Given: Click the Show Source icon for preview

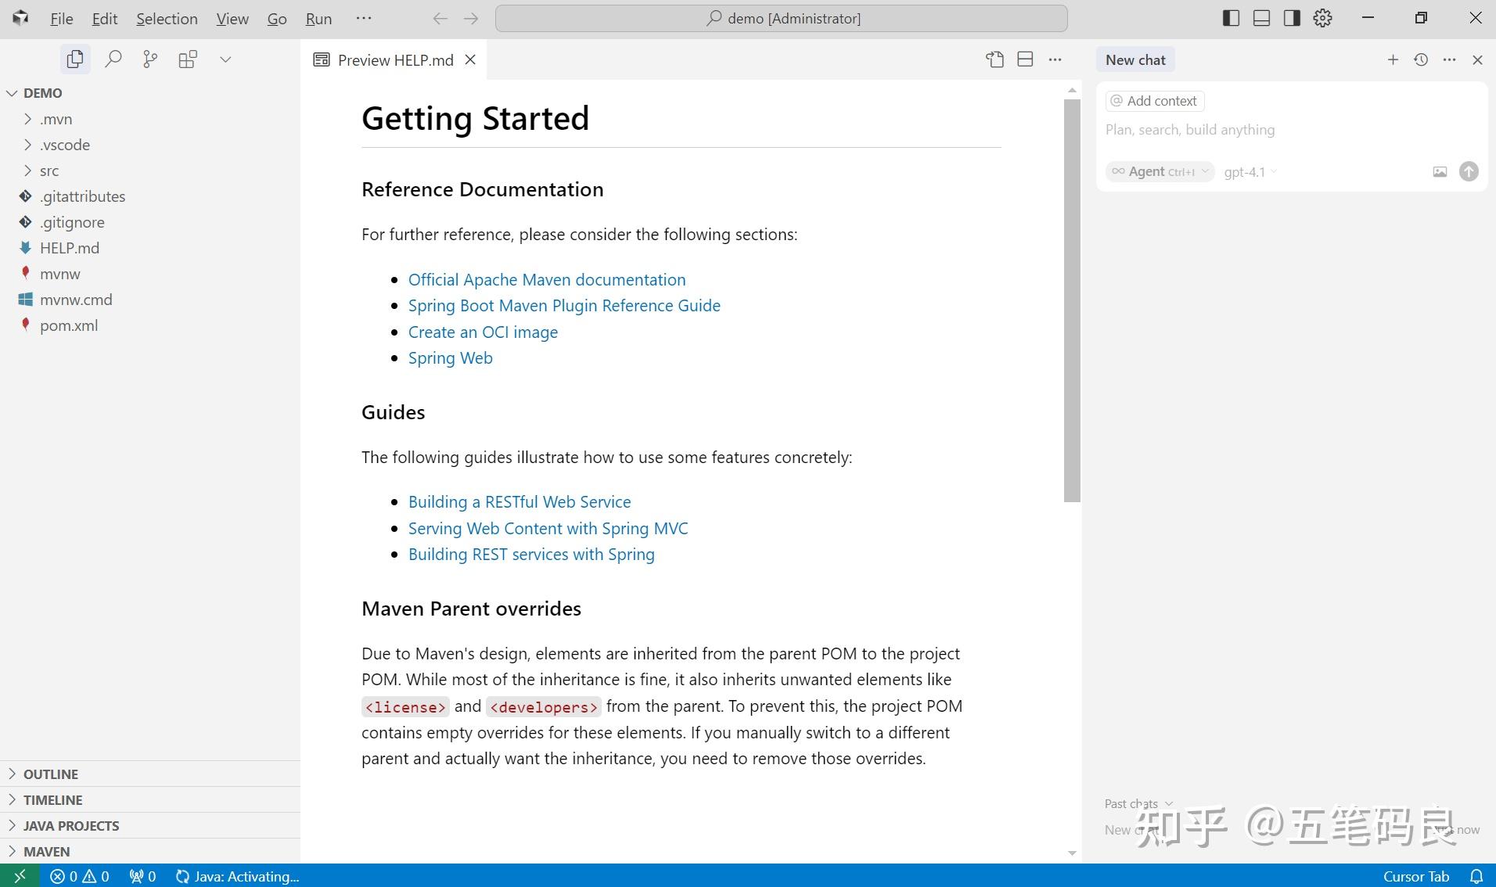Looking at the screenshot, I should [x=994, y=59].
